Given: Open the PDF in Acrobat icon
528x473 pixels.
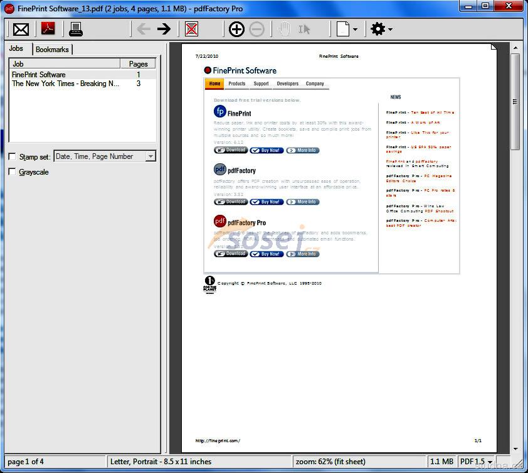Looking at the screenshot, I should (x=48, y=29).
